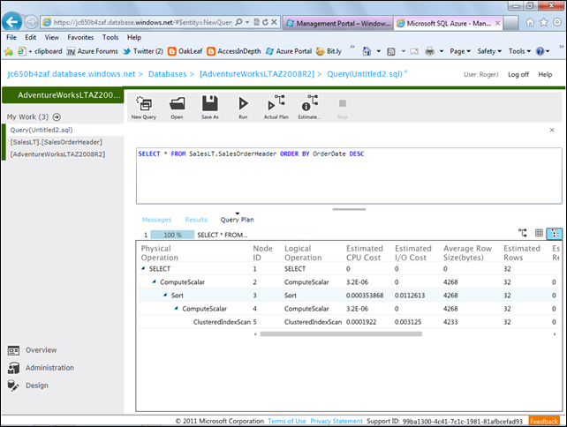The height and width of the screenshot is (427, 567).
Task: Click the browser address bar
Action: click(x=143, y=22)
